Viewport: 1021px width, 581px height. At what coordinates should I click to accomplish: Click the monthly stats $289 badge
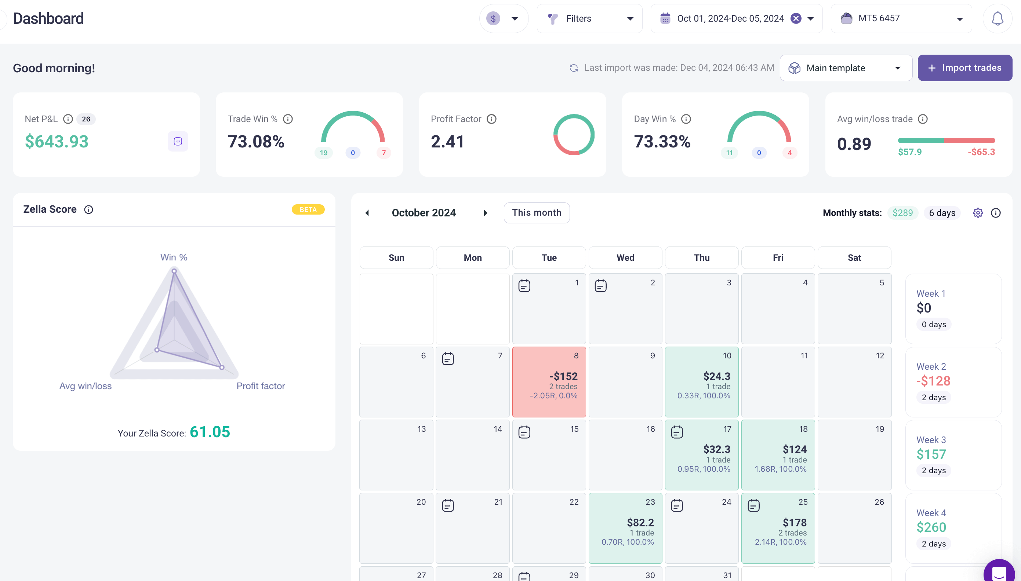click(902, 213)
